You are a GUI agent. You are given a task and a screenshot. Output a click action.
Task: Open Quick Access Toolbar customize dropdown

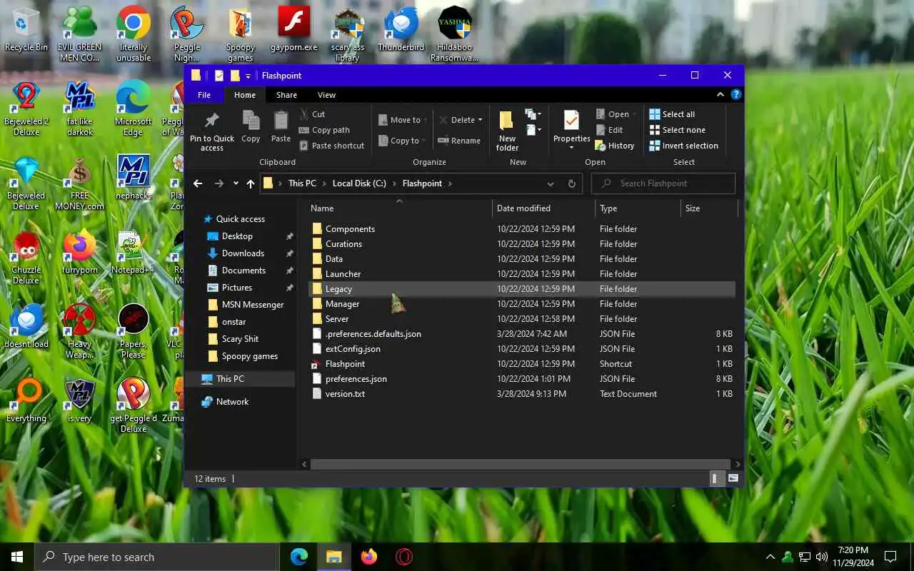(248, 76)
